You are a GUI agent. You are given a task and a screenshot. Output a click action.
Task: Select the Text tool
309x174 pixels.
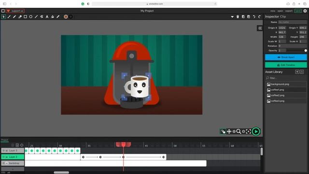click(47, 17)
